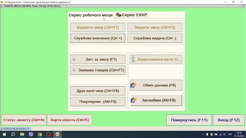The image size is (246, 138).
Task: Open Службове внесення (Ctrl +)
Action: coord(98,38)
